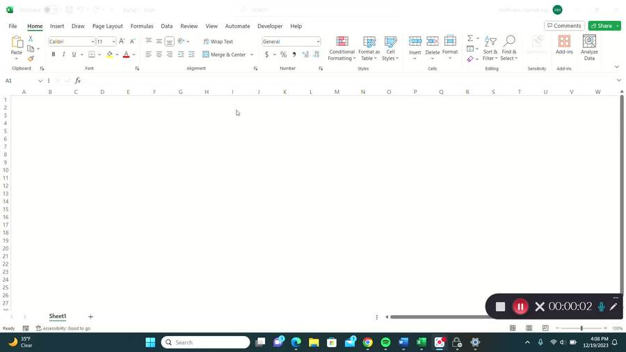
Task: Toggle the AutoSave switch
Action: (51, 10)
